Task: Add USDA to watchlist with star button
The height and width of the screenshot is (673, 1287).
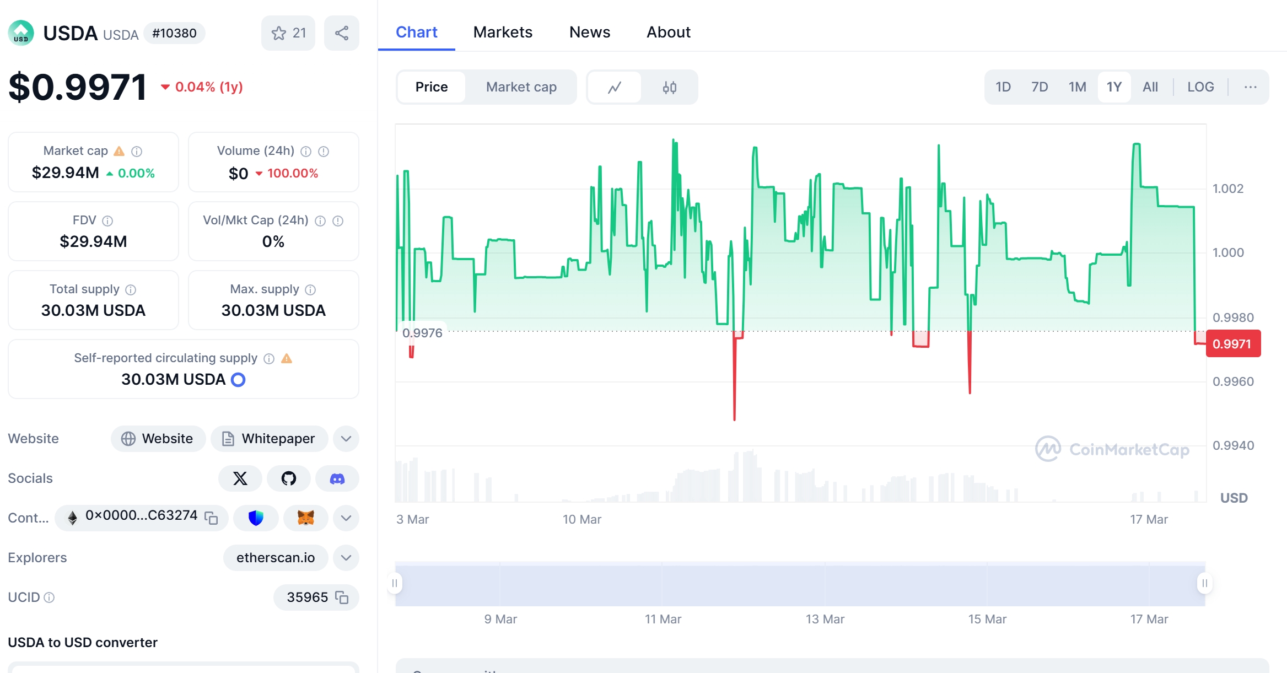Action: point(288,33)
